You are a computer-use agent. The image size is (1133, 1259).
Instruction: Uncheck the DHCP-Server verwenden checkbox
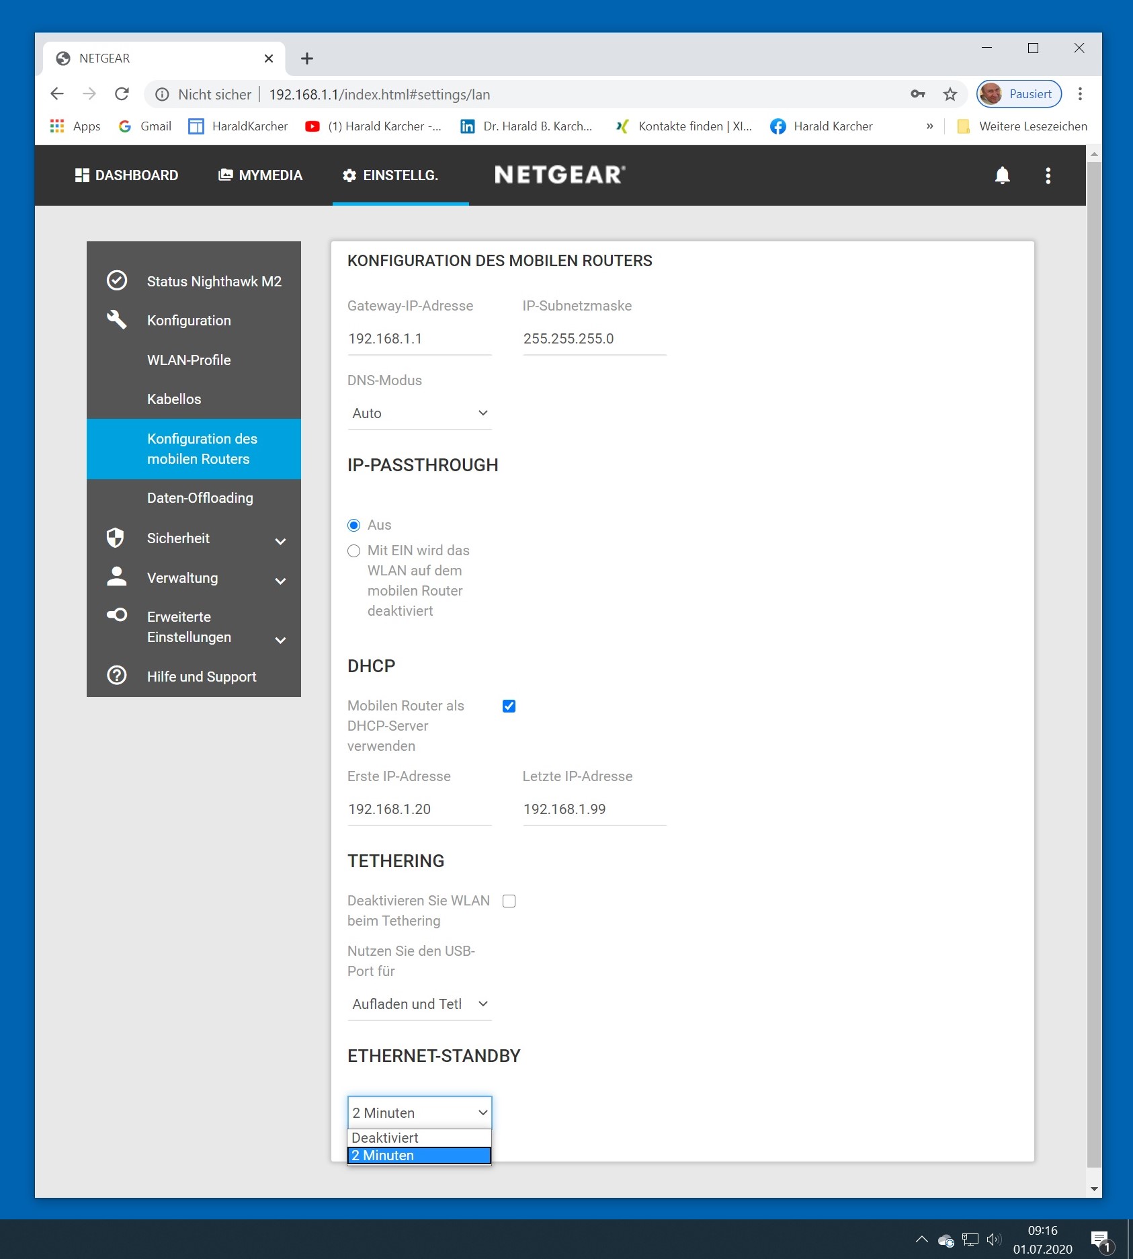pyautogui.click(x=509, y=706)
